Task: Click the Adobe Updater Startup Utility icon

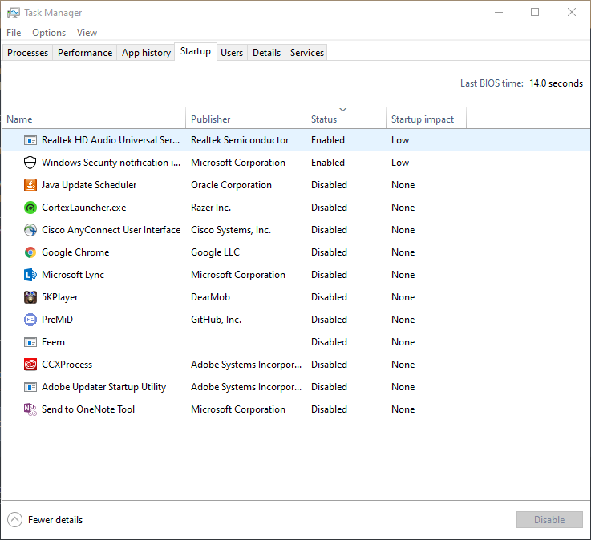Action: (30, 387)
